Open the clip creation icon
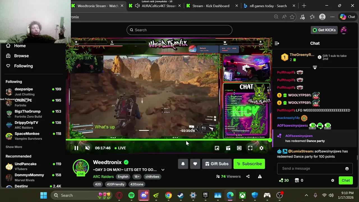This screenshot has height=202, width=359. click(228, 148)
